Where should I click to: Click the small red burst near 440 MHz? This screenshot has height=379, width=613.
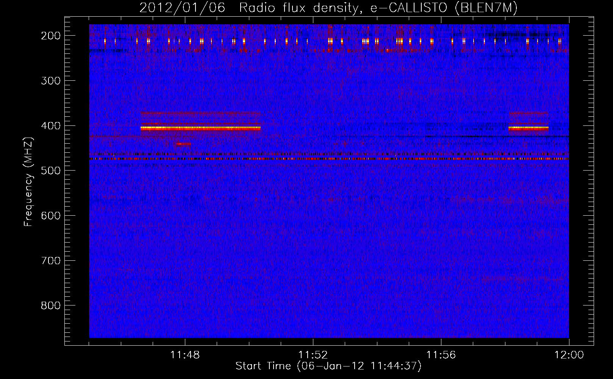pyautogui.click(x=184, y=144)
